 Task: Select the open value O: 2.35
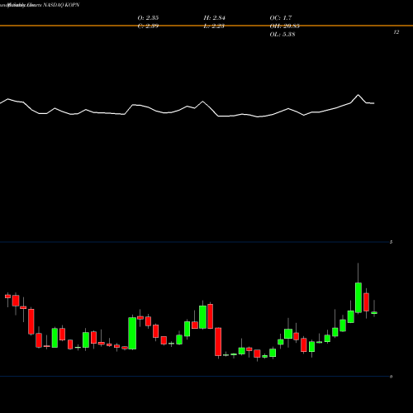[148, 18]
